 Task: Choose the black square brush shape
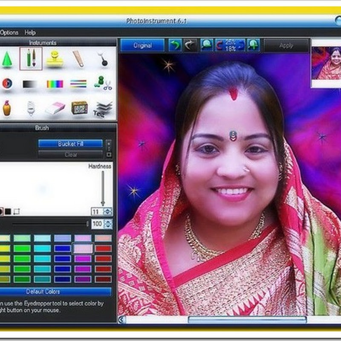8,211
